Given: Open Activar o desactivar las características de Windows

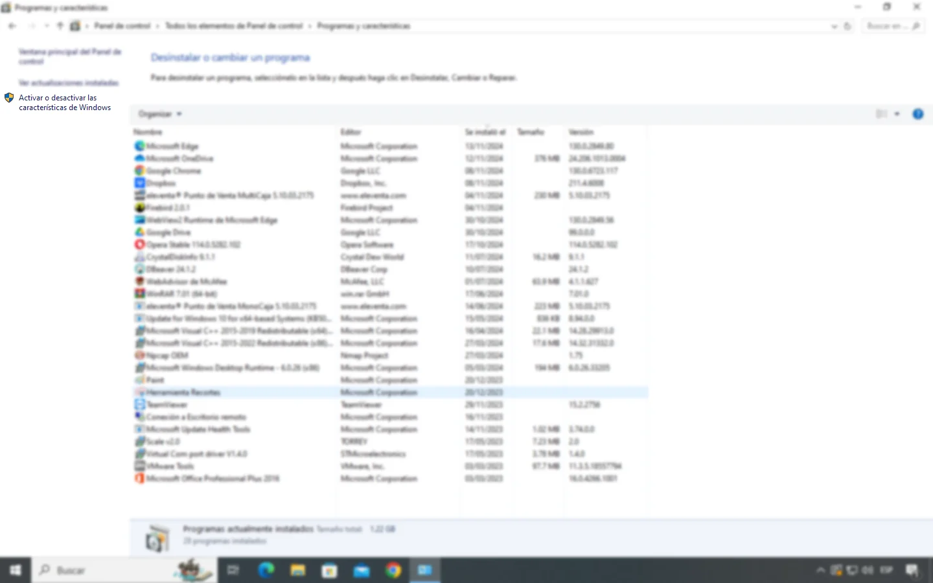Looking at the screenshot, I should pos(64,102).
